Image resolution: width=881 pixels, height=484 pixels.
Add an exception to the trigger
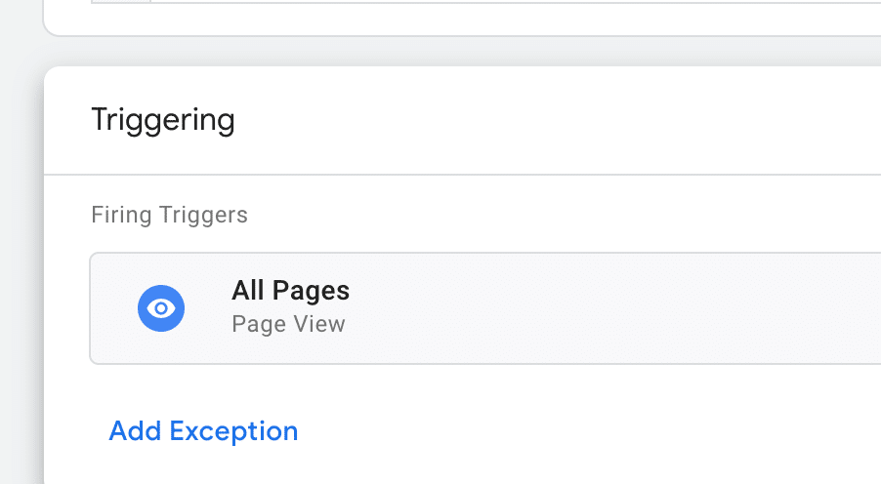tap(203, 431)
